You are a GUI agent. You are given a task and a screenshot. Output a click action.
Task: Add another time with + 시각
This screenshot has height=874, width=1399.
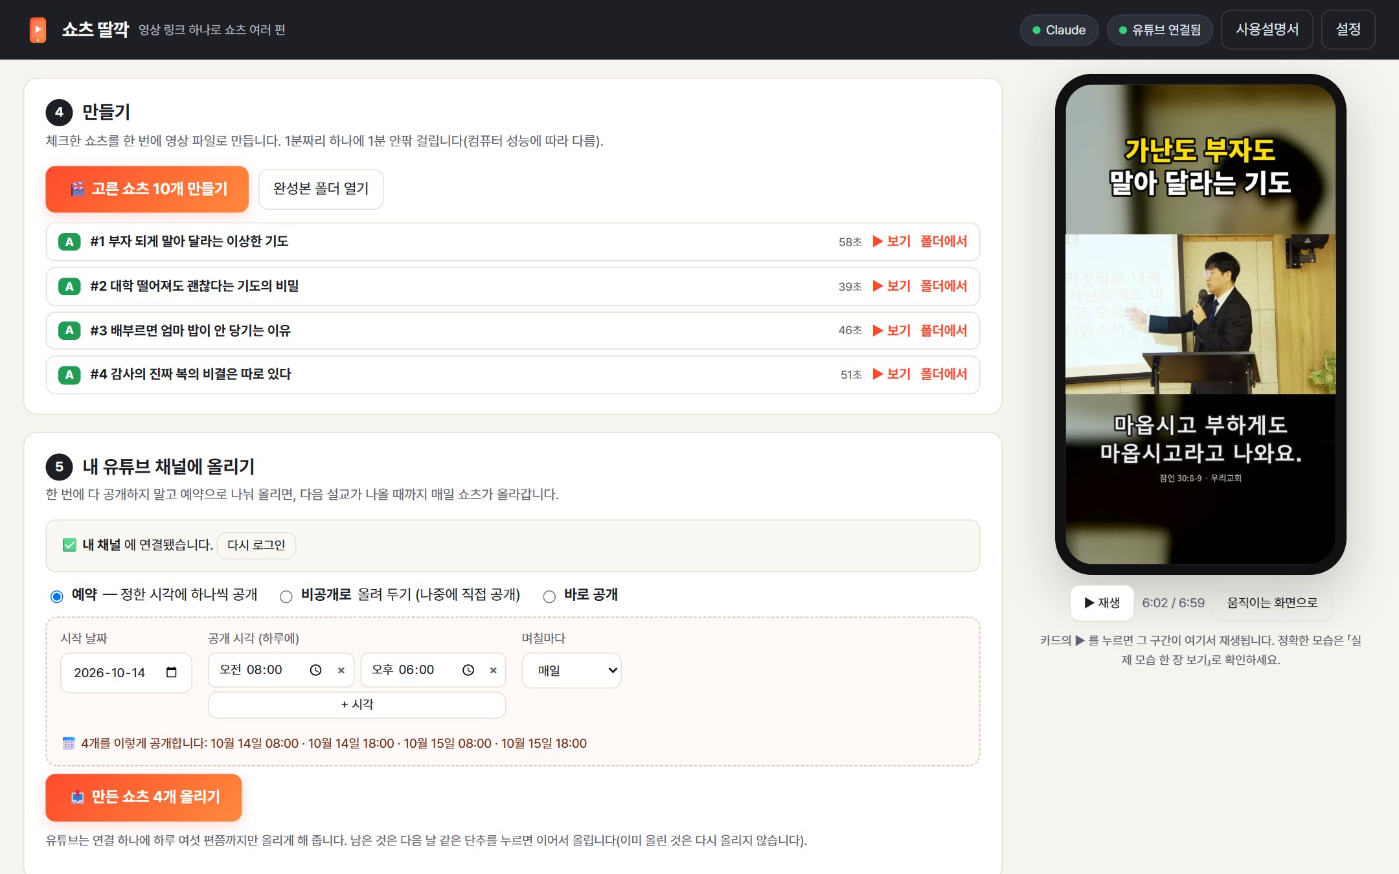click(x=357, y=704)
